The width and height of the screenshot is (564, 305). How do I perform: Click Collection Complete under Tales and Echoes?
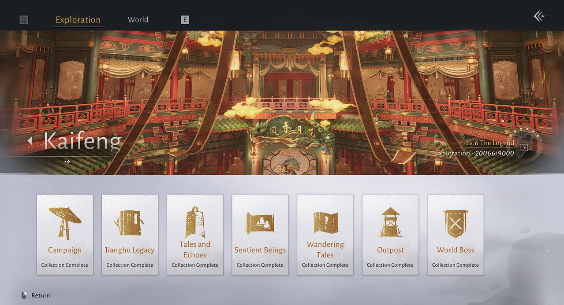click(x=195, y=265)
